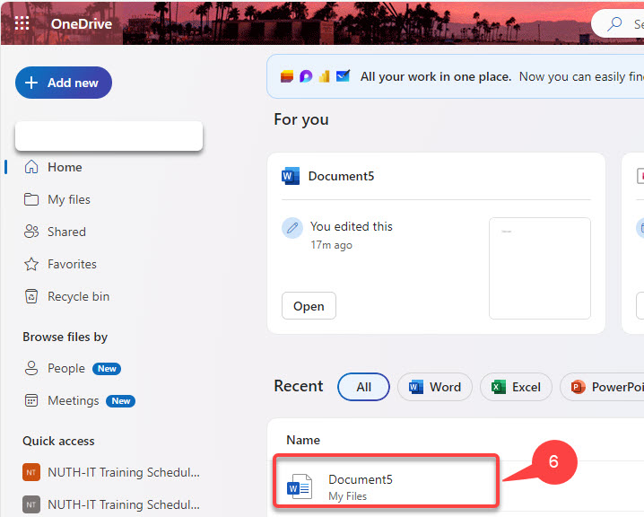Open My files in the sidebar
The width and height of the screenshot is (644, 517).
[68, 200]
